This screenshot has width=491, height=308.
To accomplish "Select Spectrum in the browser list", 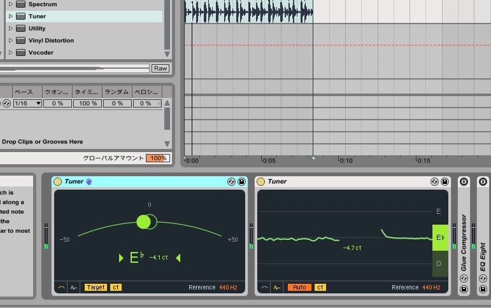I will point(43,4).
